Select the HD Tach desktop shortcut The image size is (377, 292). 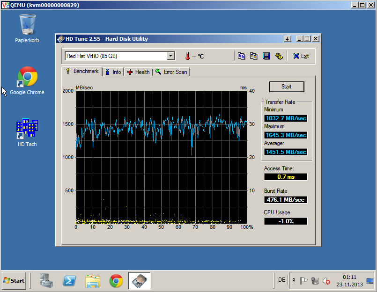pos(27,132)
